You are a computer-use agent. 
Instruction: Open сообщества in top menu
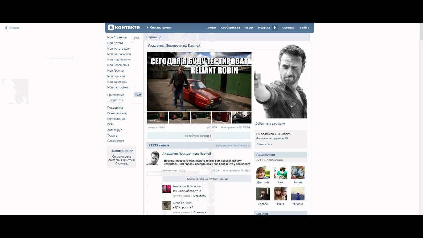(231, 28)
